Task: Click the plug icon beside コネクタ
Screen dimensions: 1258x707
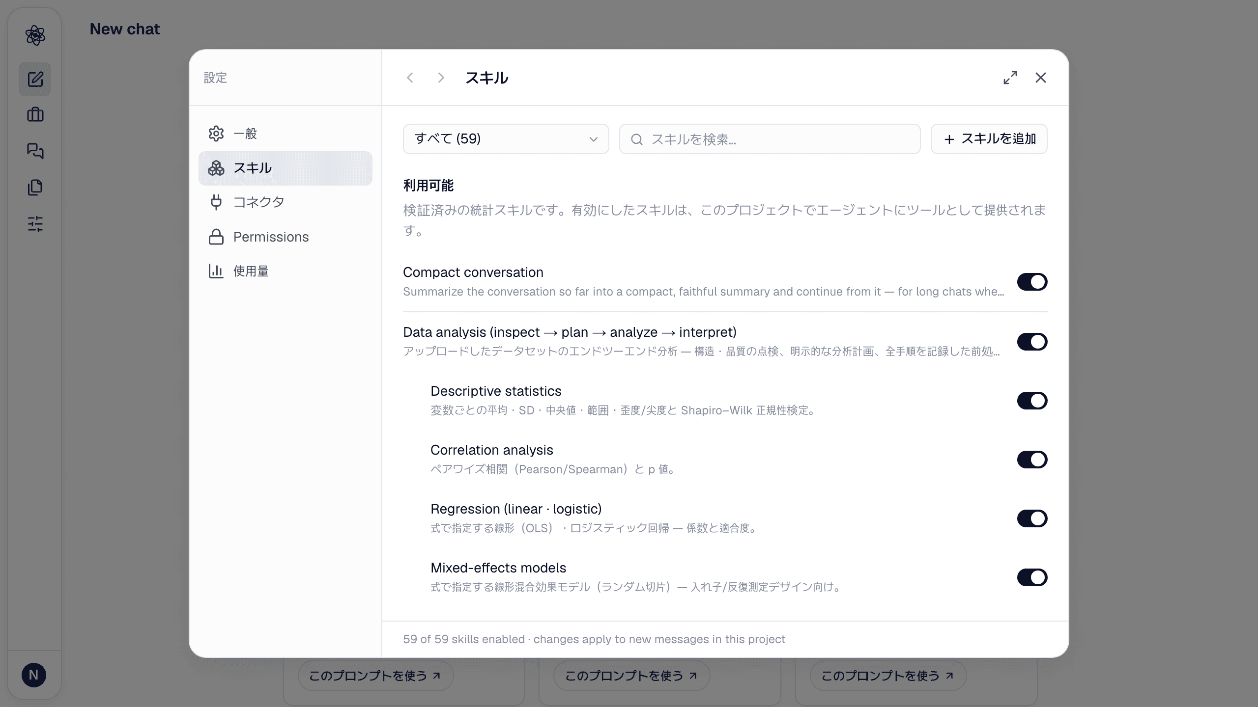Action: coord(216,202)
